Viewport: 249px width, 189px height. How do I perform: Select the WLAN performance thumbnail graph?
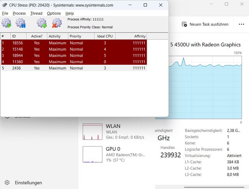pyautogui.click(x=93, y=132)
